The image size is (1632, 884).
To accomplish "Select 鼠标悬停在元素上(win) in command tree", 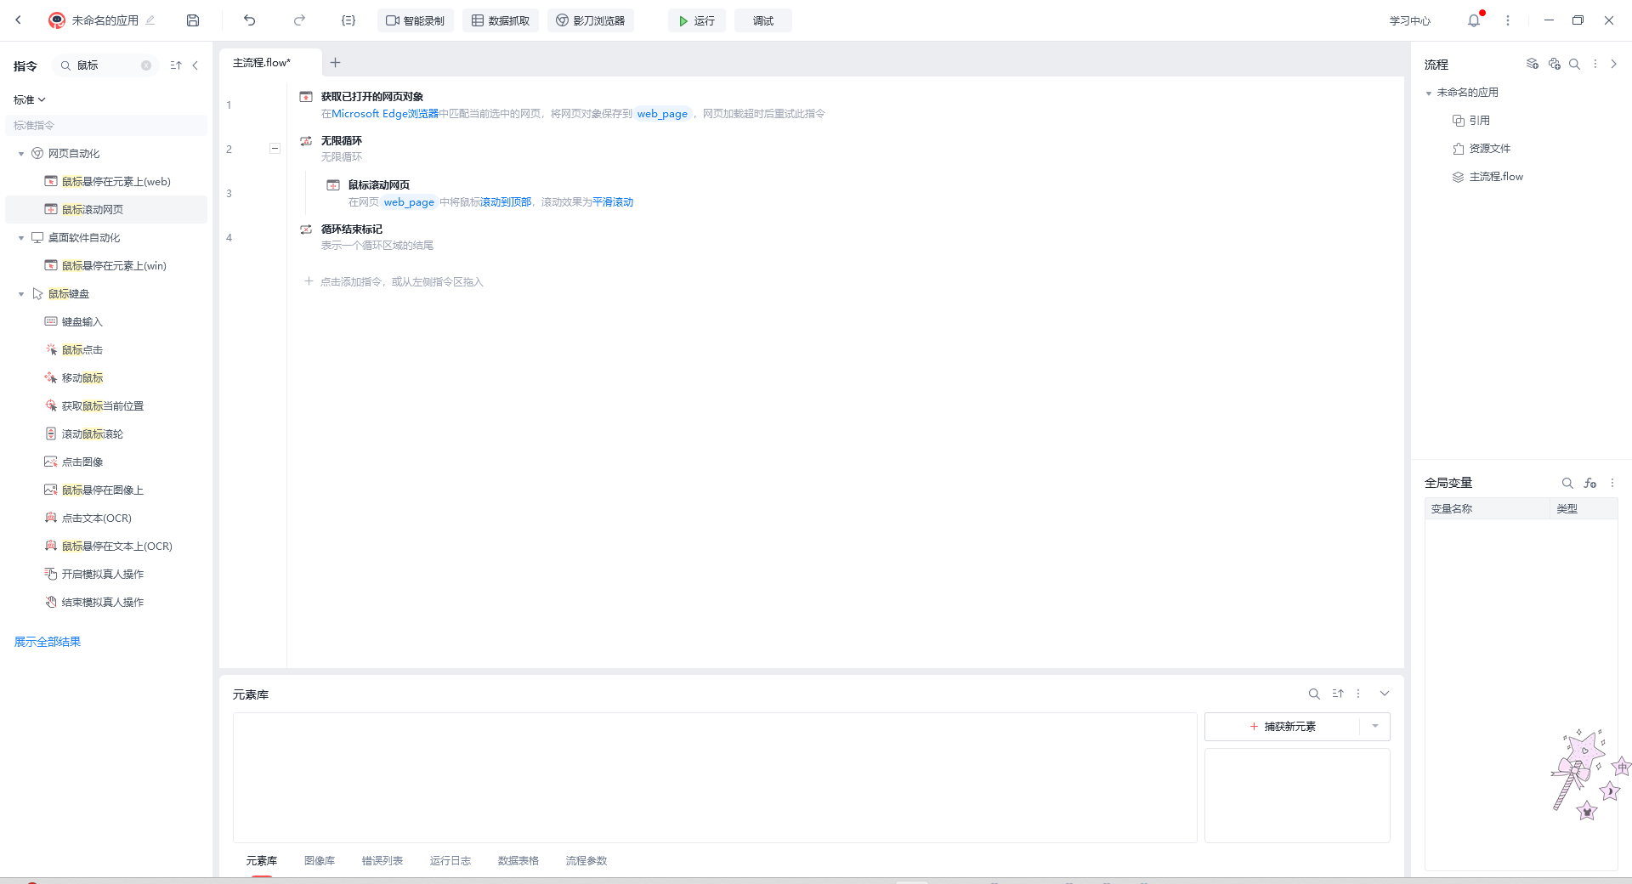I will click(x=114, y=266).
